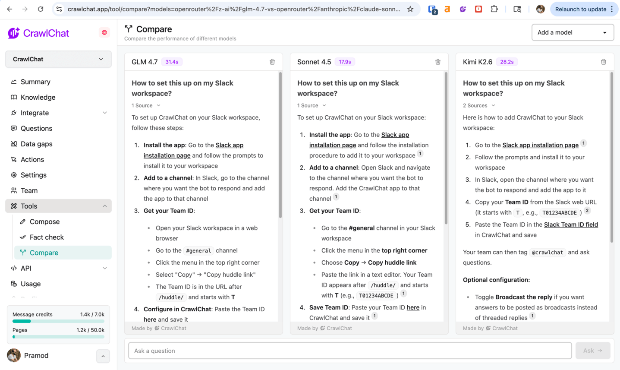The width and height of the screenshot is (620, 370).
Task: Reload the current page
Action: pos(41,9)
